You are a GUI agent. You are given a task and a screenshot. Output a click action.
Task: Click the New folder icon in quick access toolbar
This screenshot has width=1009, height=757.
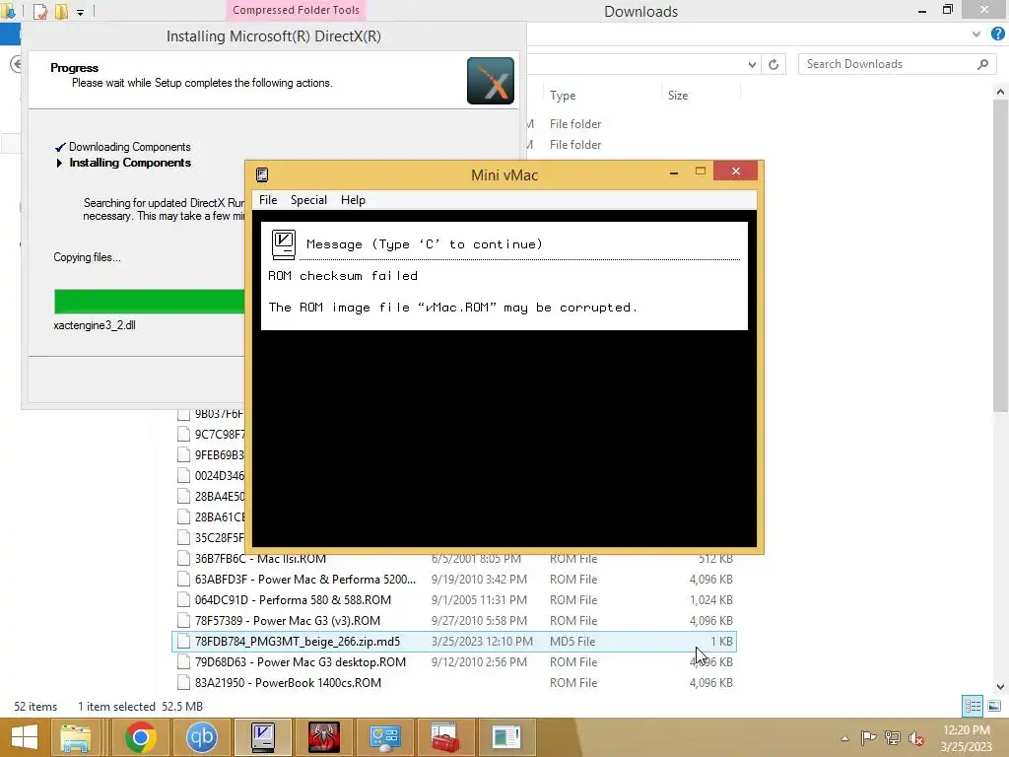[x=61, y=12]
